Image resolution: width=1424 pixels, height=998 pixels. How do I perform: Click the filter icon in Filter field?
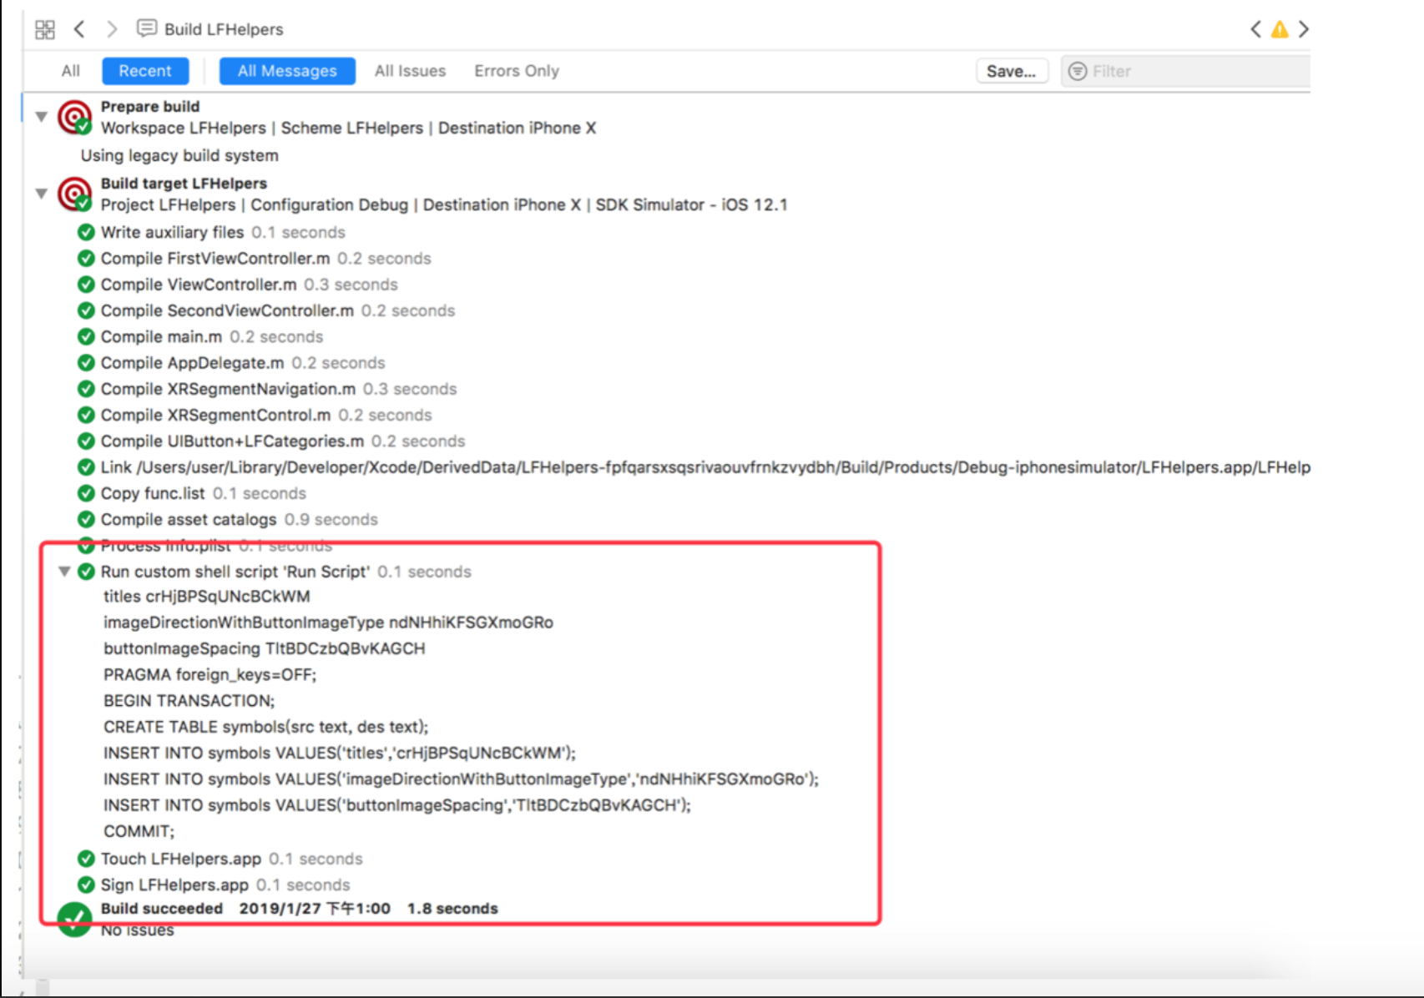[x=1078, y=71]
